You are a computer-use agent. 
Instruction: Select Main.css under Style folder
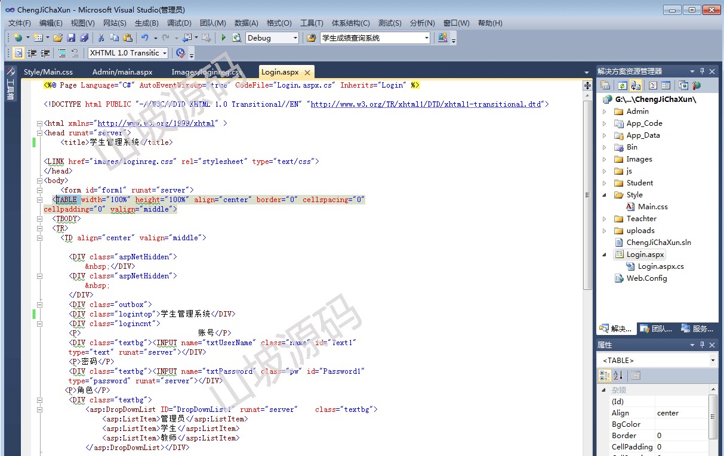(x=653, y=207)
